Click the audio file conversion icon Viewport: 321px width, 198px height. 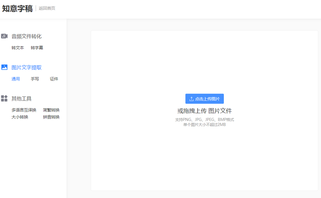coord(4,36)
